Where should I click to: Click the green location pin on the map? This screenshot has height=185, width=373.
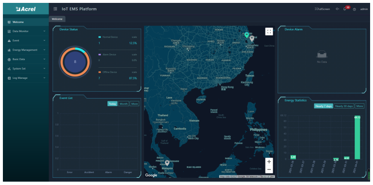247,35
